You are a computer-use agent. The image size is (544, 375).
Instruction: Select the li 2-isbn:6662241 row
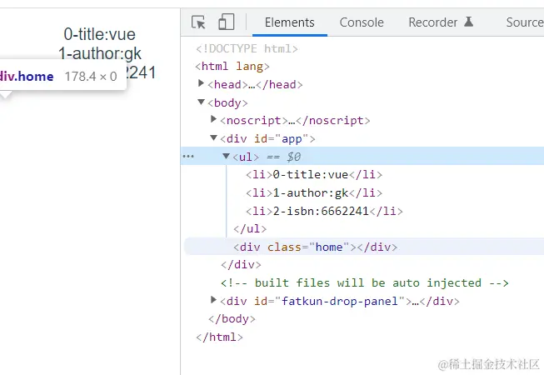click(x=324, y=211)
